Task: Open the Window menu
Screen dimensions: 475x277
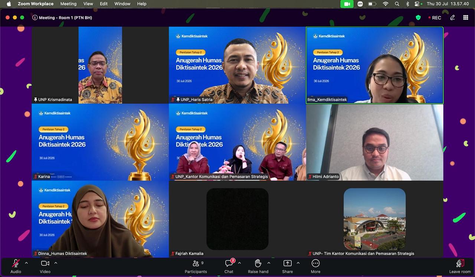Action: coord(122,4)
